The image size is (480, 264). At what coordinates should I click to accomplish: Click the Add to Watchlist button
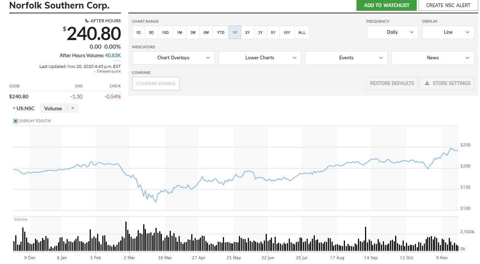tap(386, 5)
